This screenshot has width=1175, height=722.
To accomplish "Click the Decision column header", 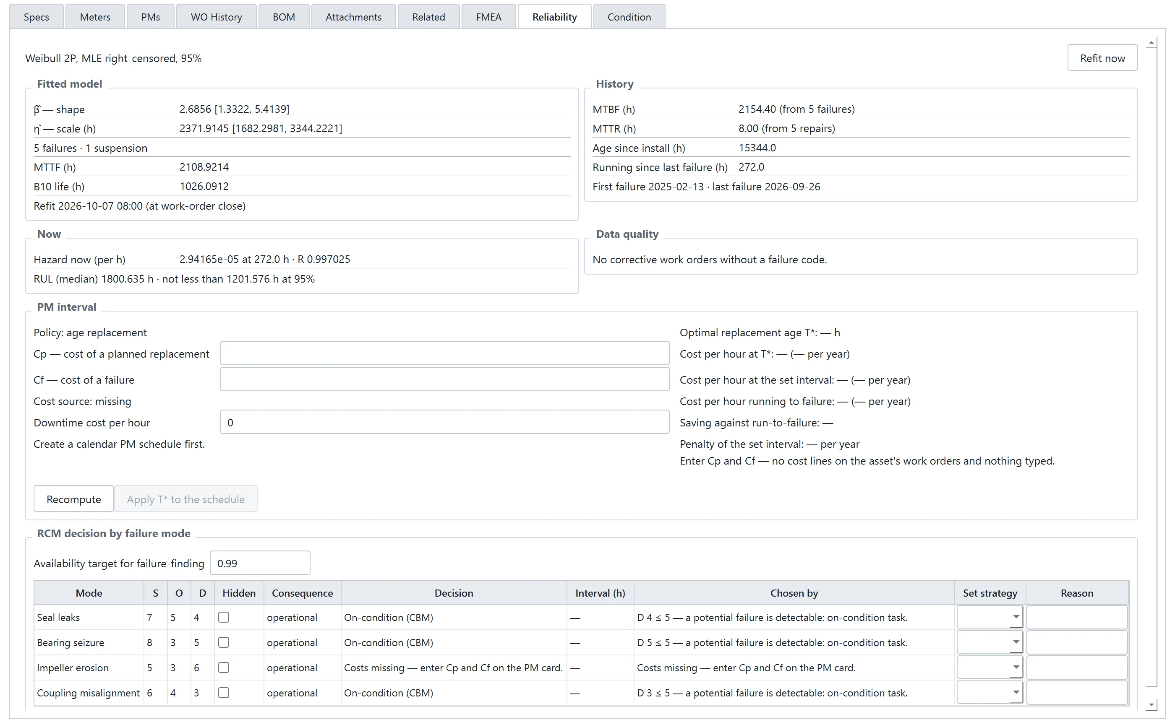I will click(x=454, y=593).
